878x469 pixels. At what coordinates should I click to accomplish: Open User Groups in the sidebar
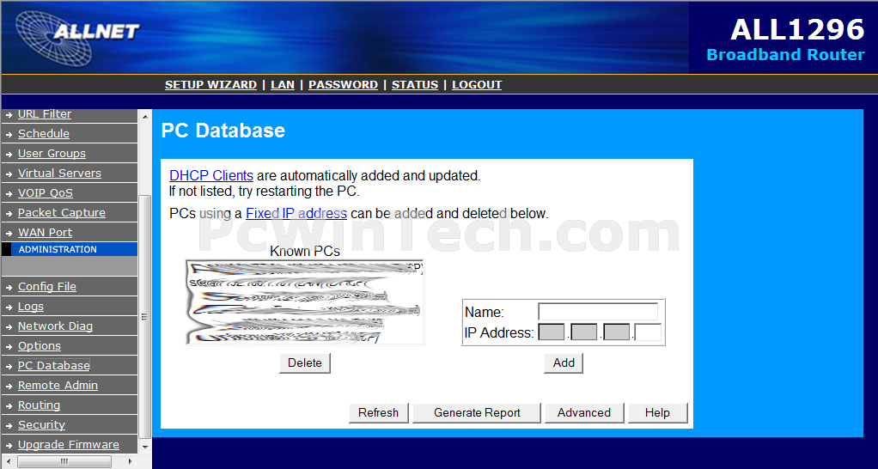(52, 154)
